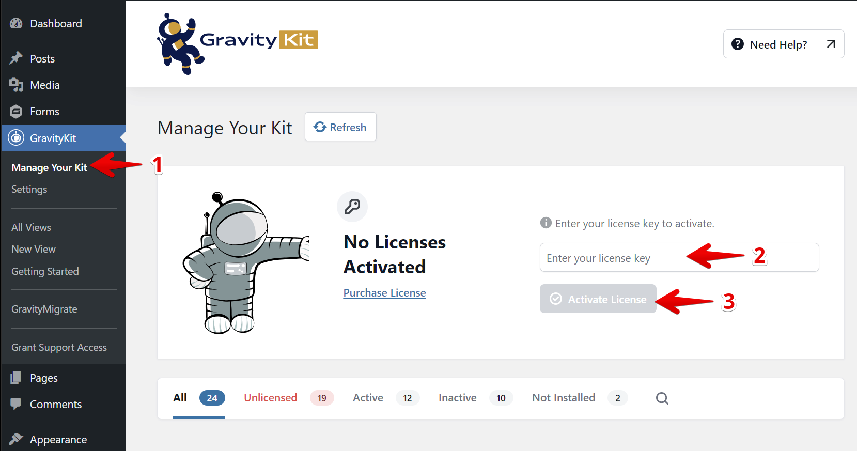Open the Purchase License link
This screenshot has width=857, height=451.
point(384,293)
